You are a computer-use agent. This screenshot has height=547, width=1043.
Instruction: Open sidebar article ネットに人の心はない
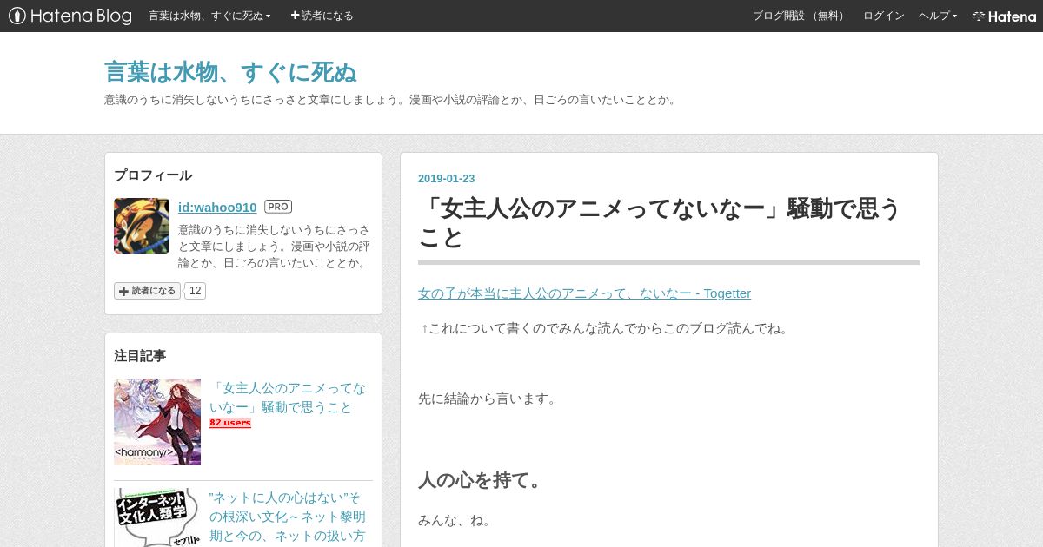click(288, 517)
